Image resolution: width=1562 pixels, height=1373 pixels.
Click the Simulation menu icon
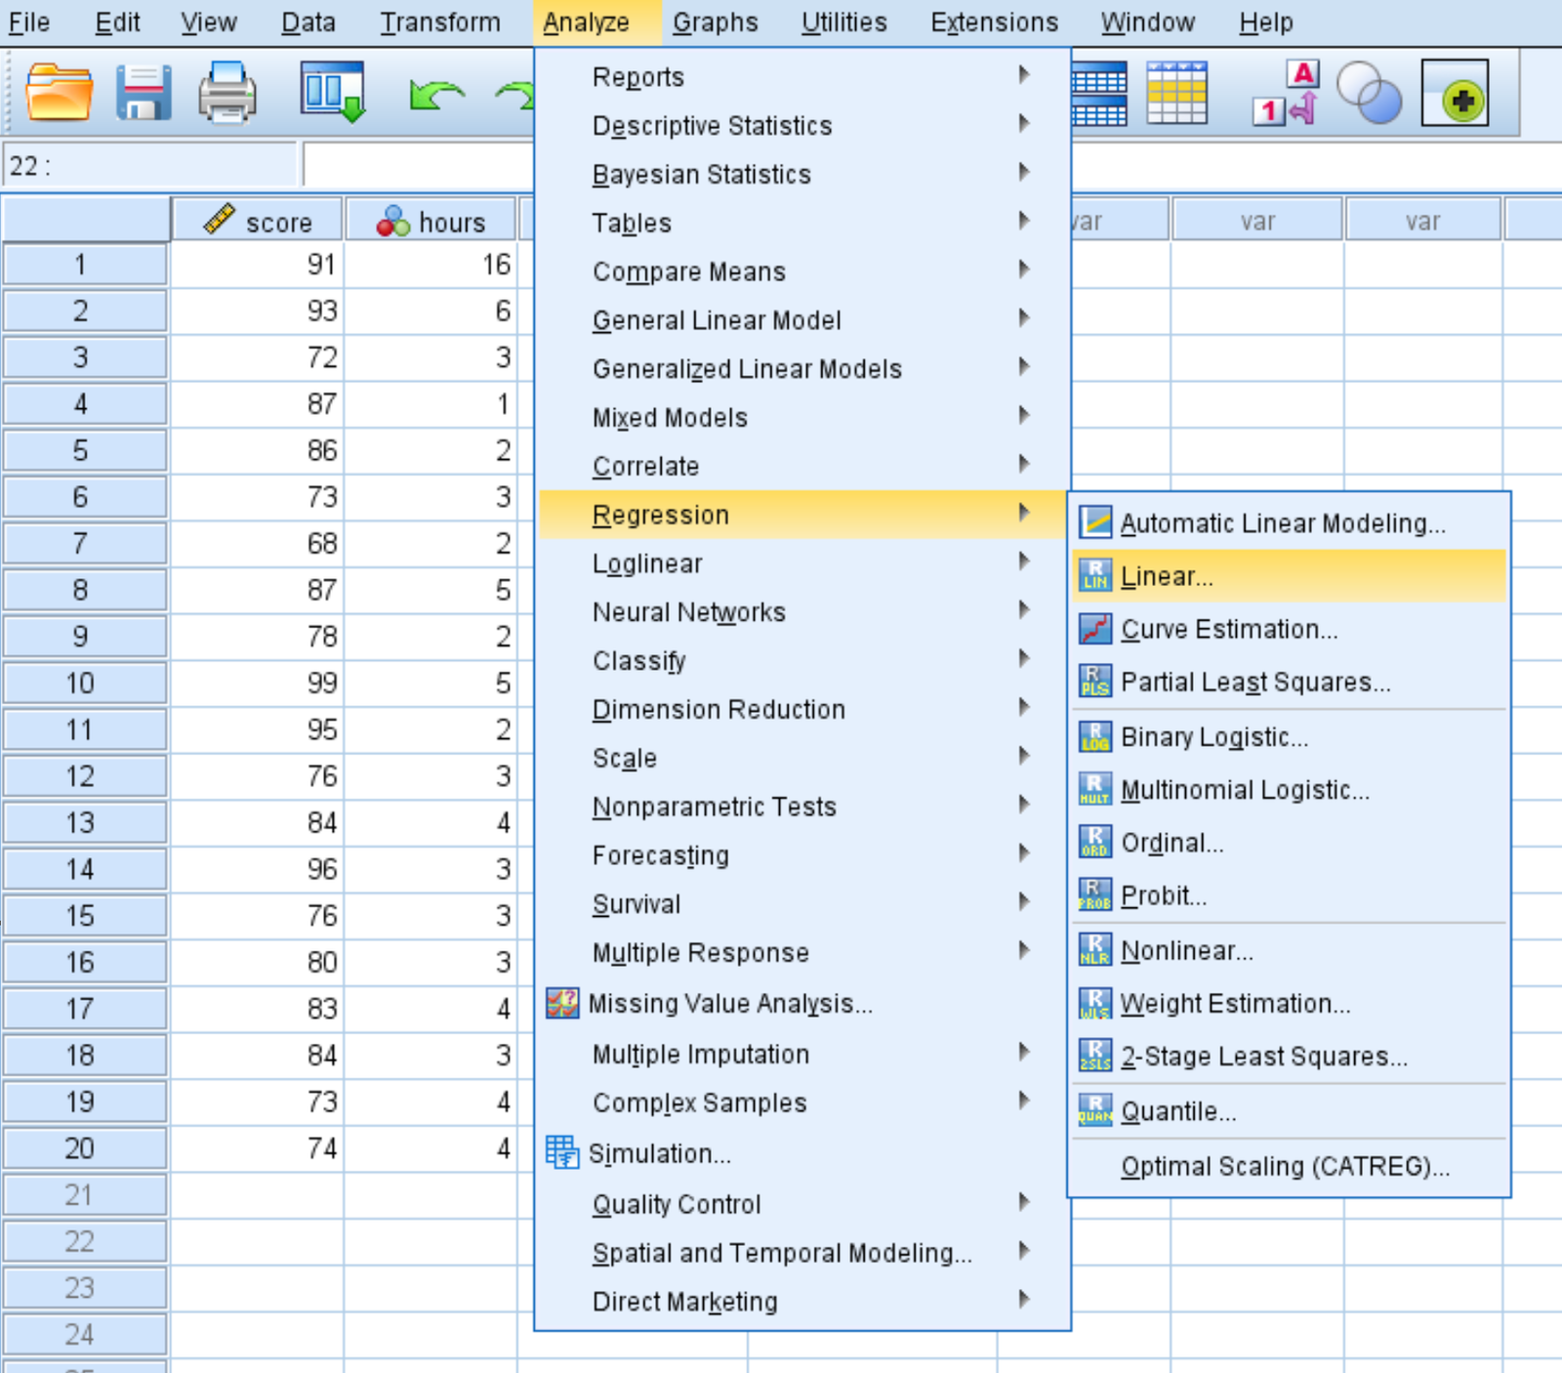point(562,1152)
